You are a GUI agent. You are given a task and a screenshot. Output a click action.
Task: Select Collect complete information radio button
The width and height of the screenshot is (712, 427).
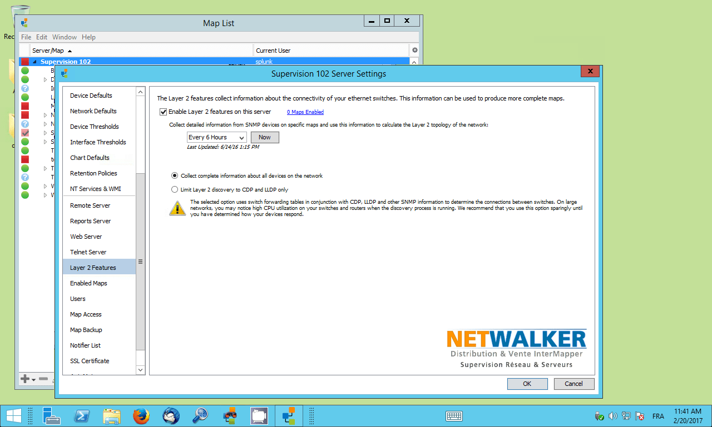175,175
